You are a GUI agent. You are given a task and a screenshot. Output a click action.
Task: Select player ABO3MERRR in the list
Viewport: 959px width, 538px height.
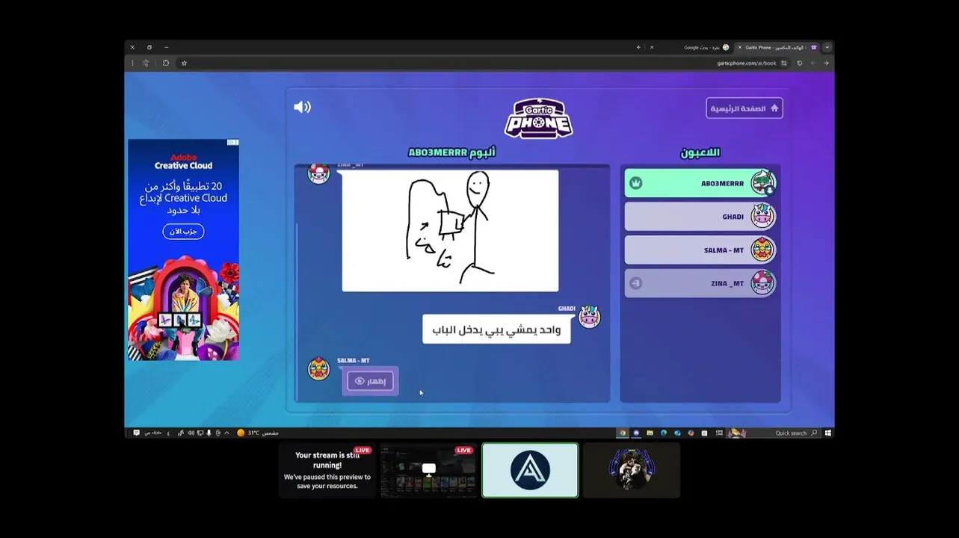(700, 183)
